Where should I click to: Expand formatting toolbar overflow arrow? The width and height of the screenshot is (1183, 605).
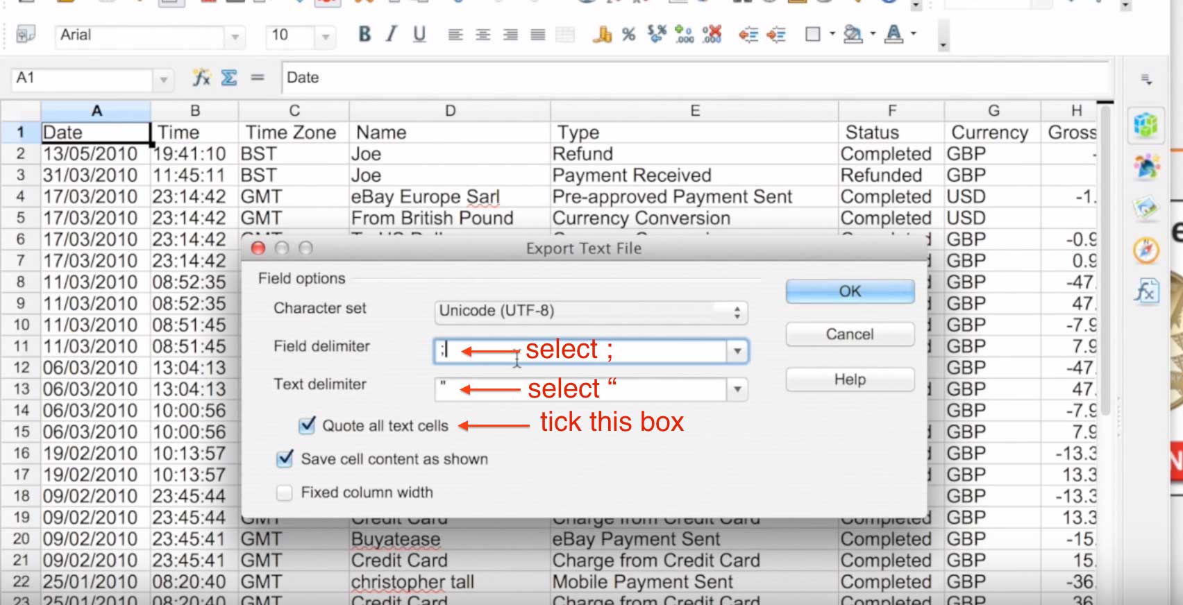pos(943,46)
